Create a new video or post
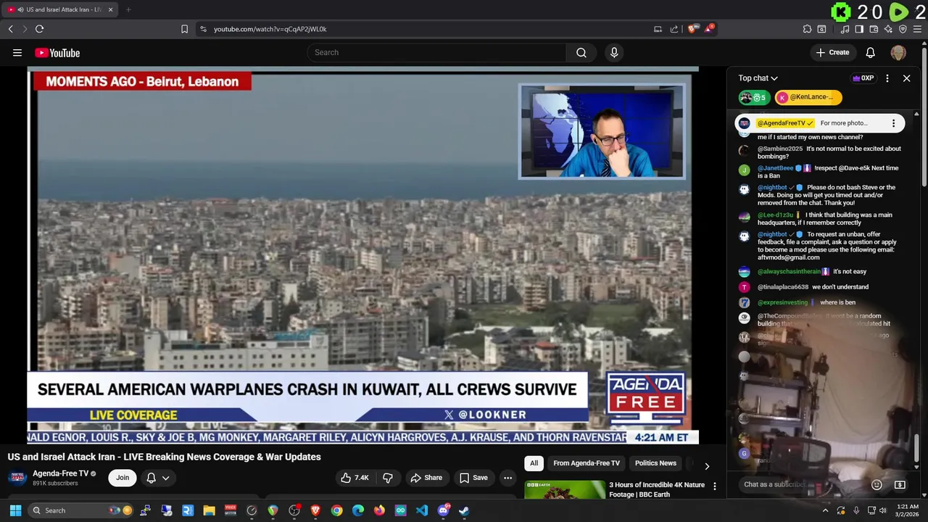The height and width of the screenshot is (522, 928). click(x=832, y=52)
